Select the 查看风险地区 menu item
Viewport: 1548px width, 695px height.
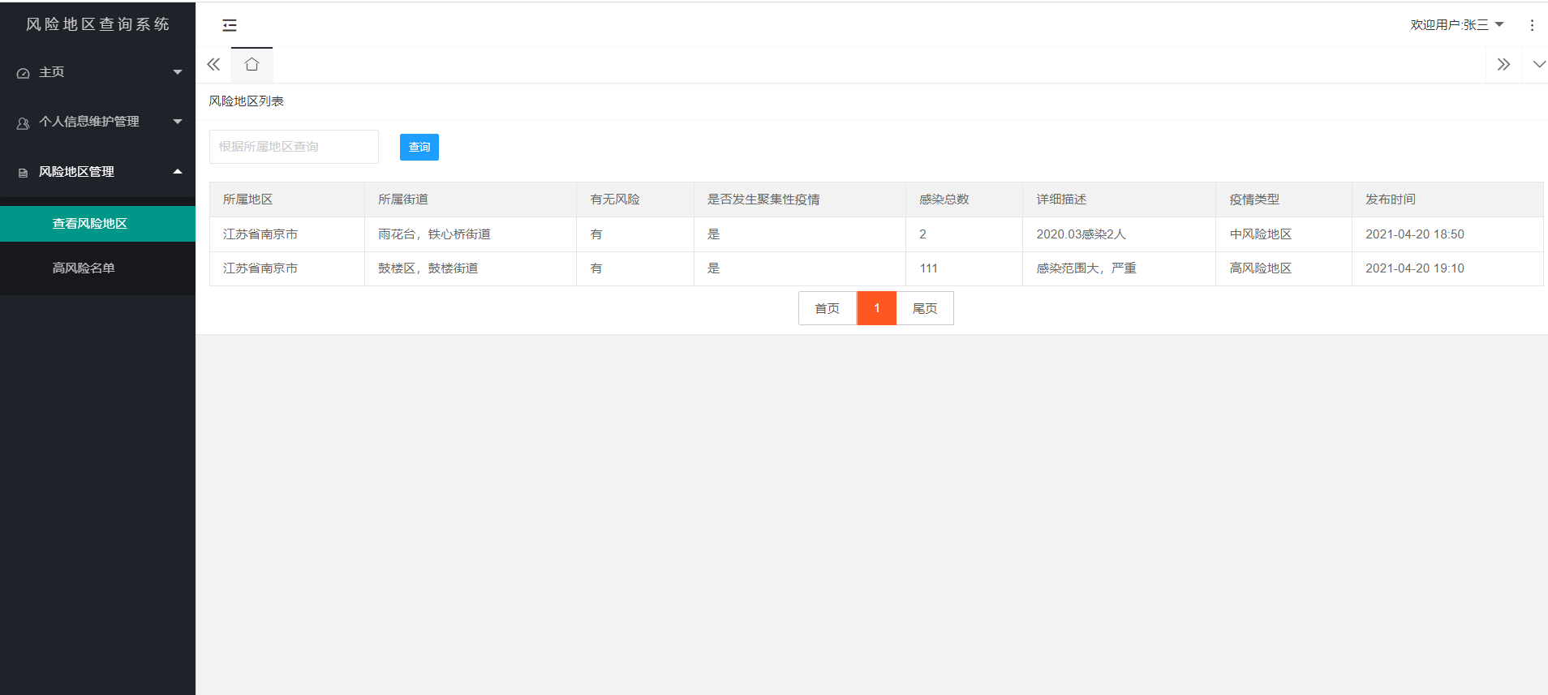pyautogui.click(x=97, y=224)
